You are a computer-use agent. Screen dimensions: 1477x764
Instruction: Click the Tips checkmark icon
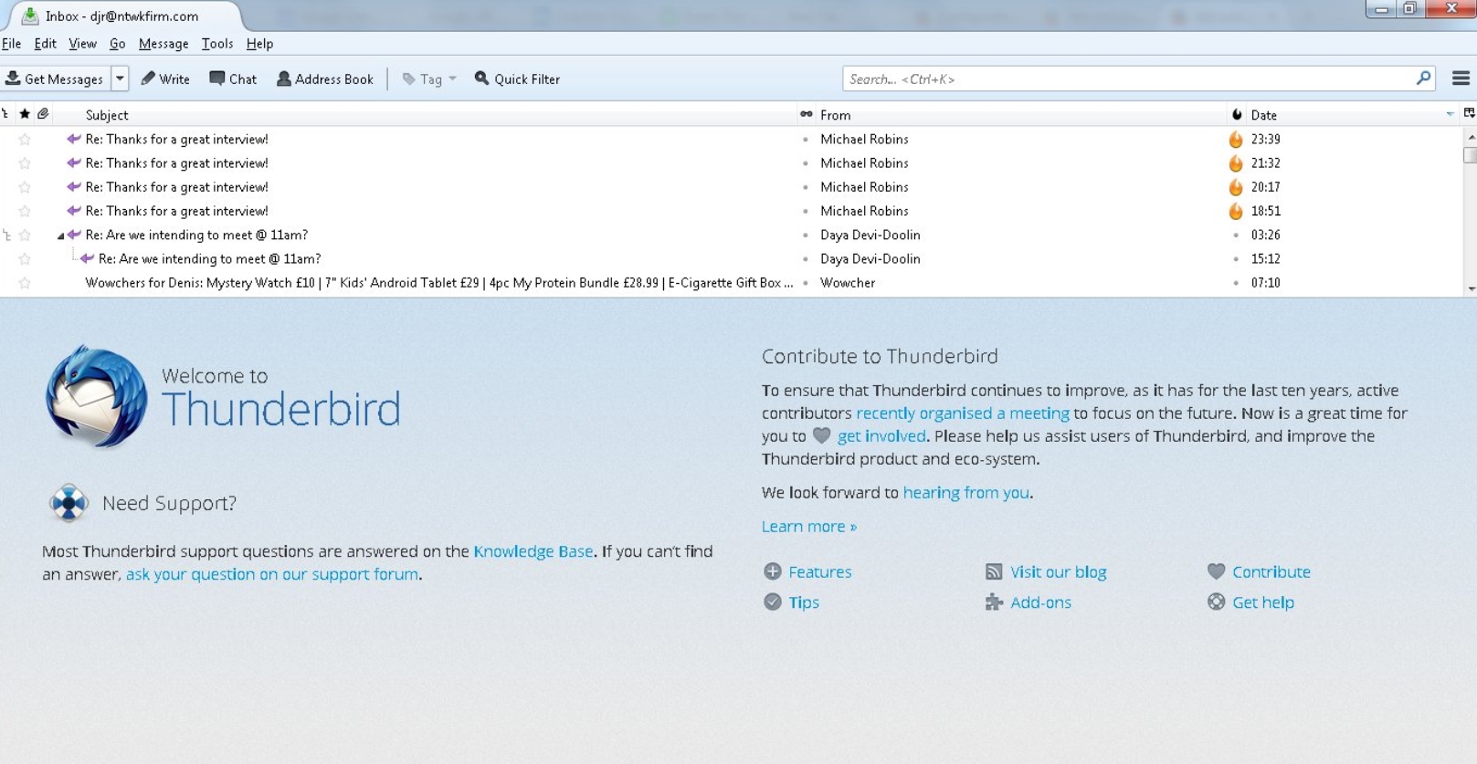pyautogui.click(x=773, y=602)
